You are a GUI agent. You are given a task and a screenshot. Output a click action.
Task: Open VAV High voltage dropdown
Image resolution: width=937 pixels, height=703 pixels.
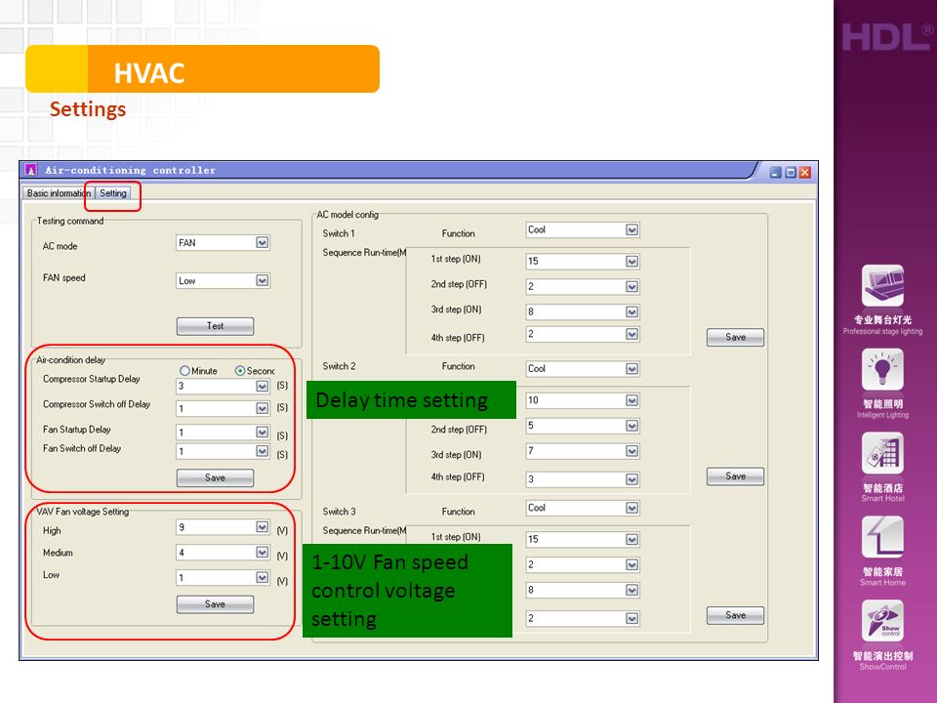pos(262,526)
